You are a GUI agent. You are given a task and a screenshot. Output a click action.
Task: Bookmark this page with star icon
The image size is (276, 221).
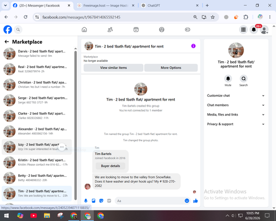(x=213, y=17)
